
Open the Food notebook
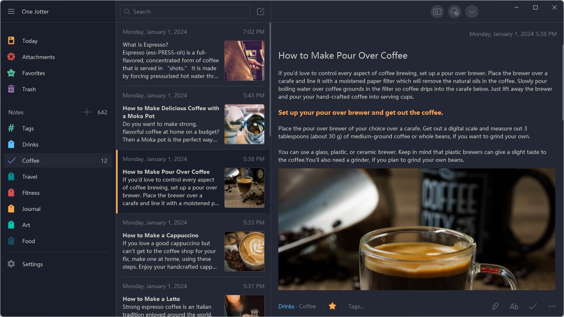pos(58,241)
